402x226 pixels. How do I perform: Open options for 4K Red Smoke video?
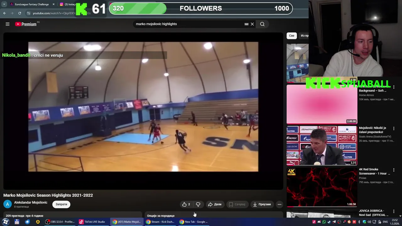pyautogui.click(x=394, y=170)
